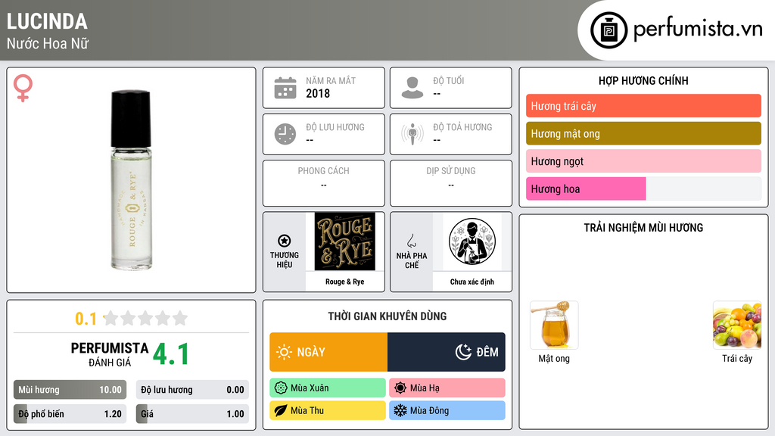Viewport: 775px width, 436px height.
Task: Click the Rouge & Rye brand name
Action: pyautogui.click(x=344, y=282)
